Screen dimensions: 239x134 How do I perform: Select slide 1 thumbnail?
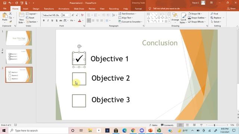19,38
